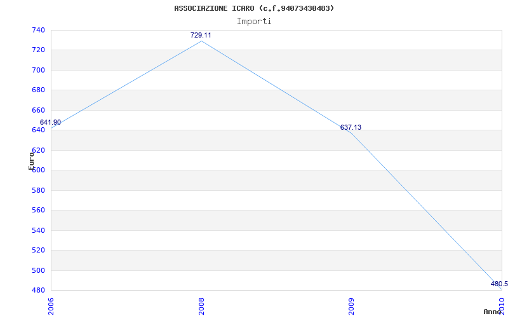This screenshot has width=508, height=318.
Task: Select the 2009 x-axis year label
Action: point(352,305)
